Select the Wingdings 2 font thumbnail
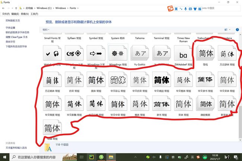This screenshot has width=242, height=161. [x=74, y=53]
